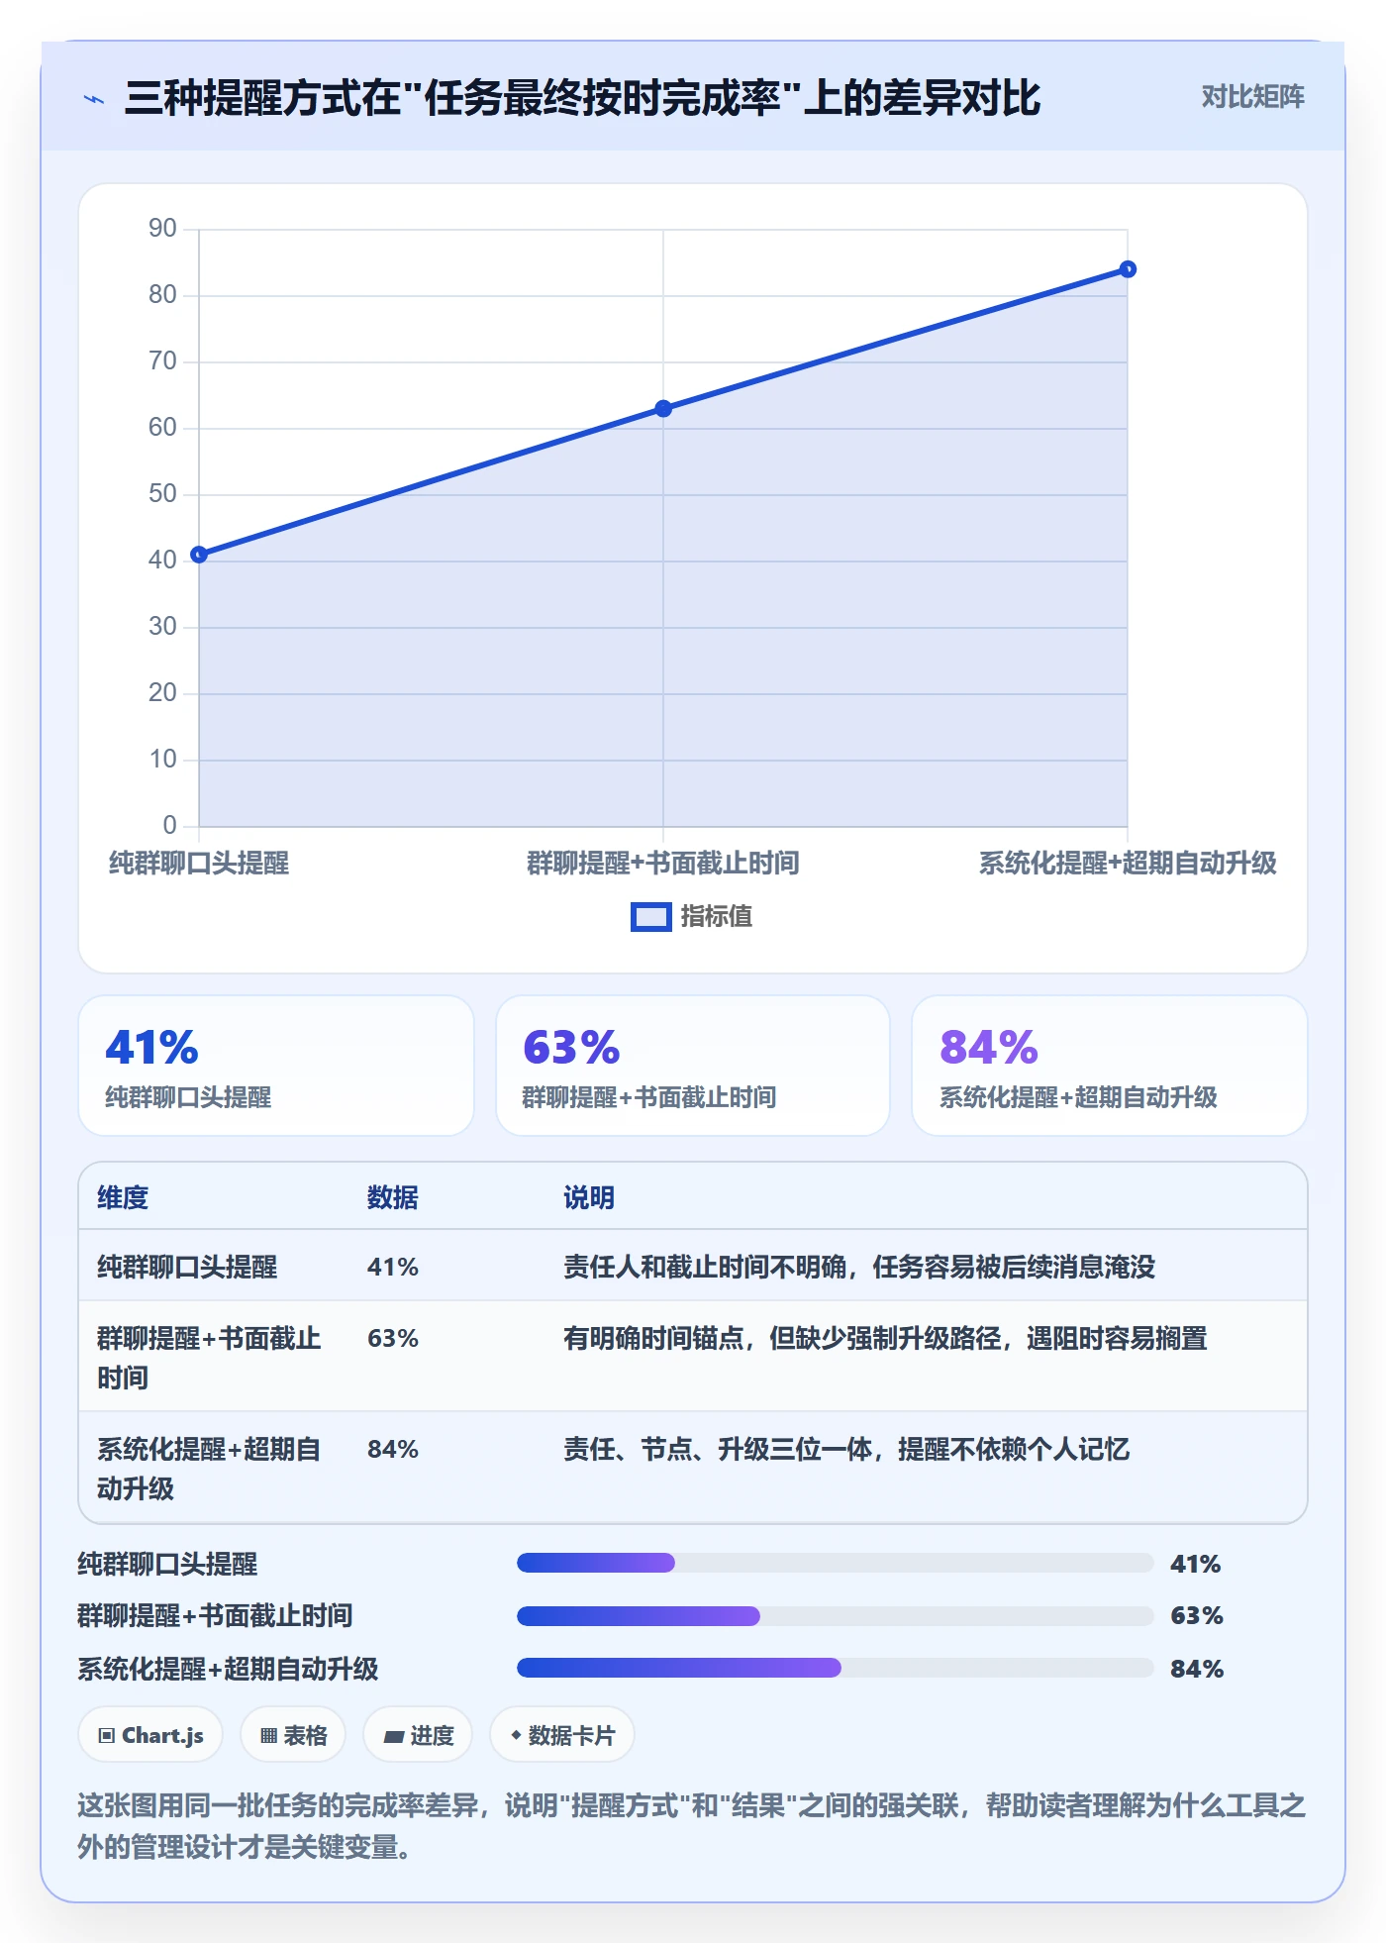Click description 责任、节点、升级三位一体
Image resolution: width=1386 pixels, height=1943 pixels.
pos(846,1449)
